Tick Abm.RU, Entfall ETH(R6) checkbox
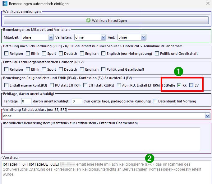Image resolution: width=212 pixels, height=184 pixels. (119, 85)
